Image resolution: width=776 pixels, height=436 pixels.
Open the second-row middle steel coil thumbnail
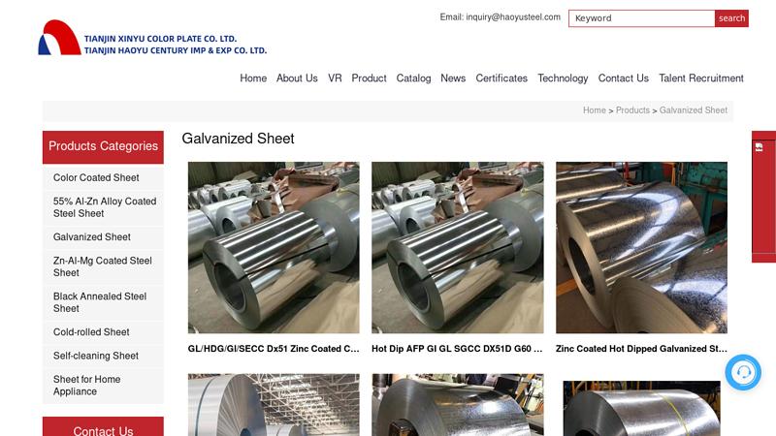click(x=457, y=405)
